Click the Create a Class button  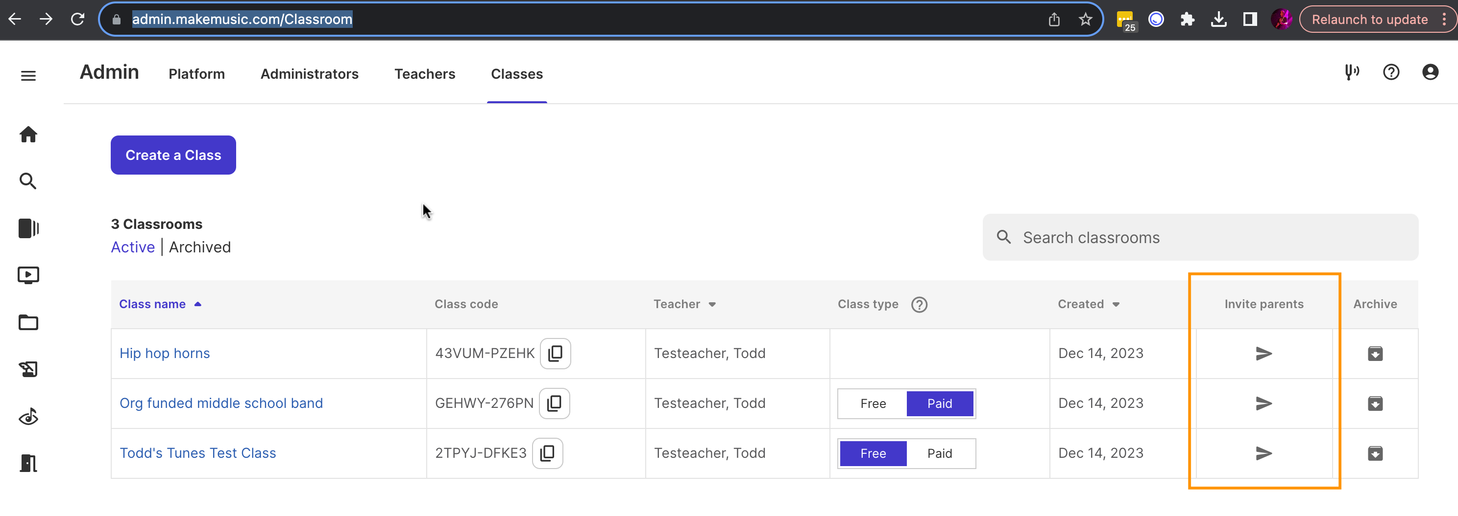(173, 155)
